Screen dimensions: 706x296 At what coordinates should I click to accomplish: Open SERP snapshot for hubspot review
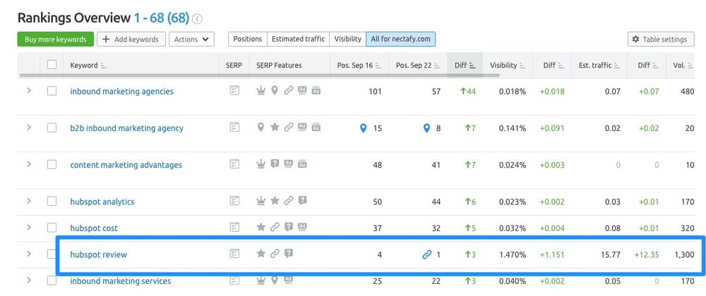tap(234, 254)
